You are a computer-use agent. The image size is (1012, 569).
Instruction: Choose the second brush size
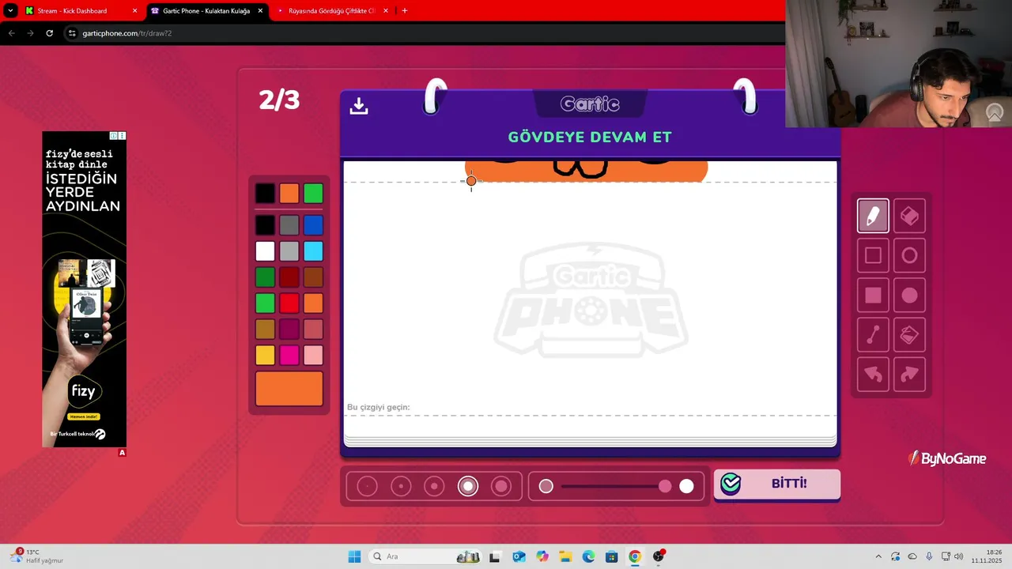point(401,487)
